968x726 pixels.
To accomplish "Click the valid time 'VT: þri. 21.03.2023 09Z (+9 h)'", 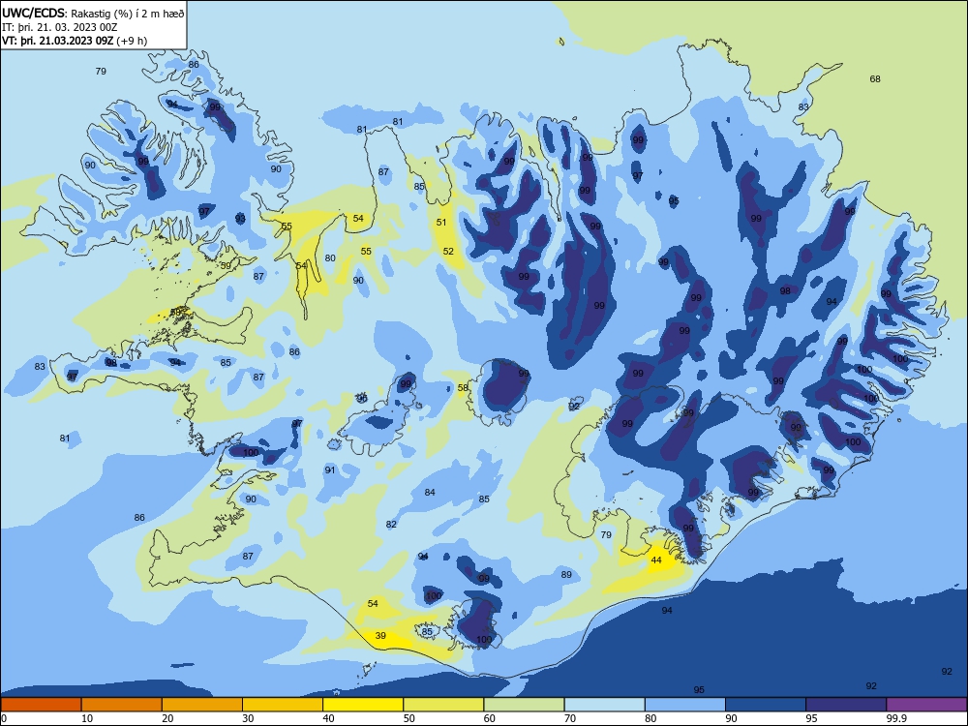I will point(75,41).
